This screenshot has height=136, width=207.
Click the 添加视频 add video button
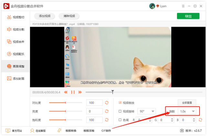[45, 16]
